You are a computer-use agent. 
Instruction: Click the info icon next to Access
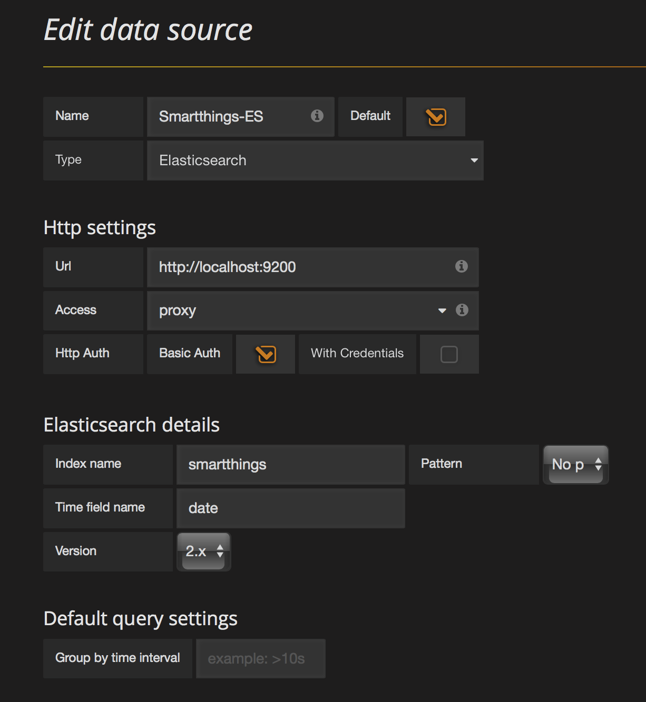[x=462, y=310]
